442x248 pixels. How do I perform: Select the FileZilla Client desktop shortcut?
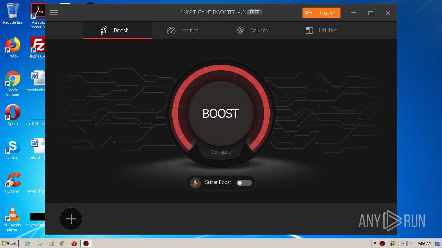(37, 48)
